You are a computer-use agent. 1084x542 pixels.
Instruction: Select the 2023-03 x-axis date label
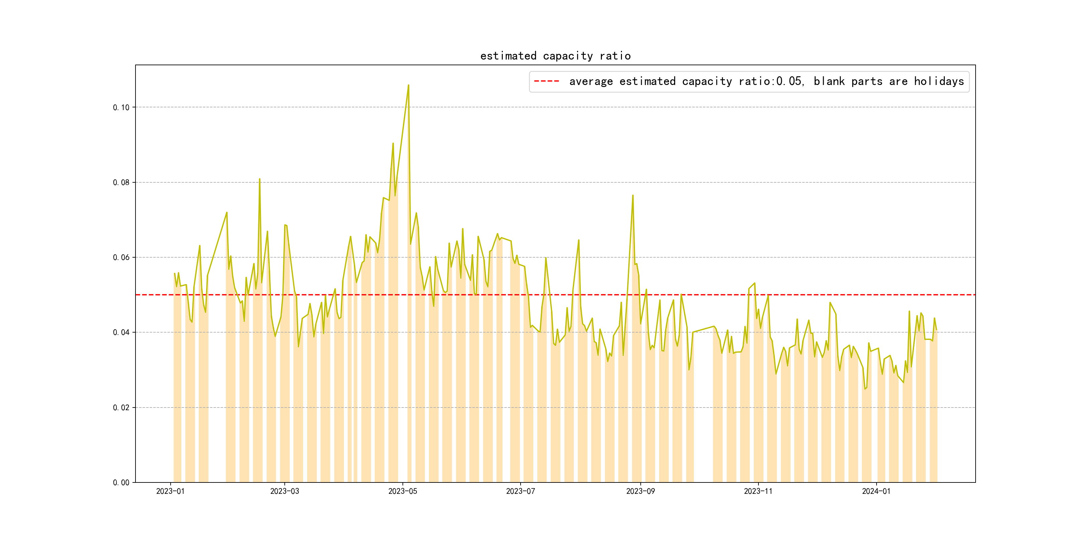[284, 491]
